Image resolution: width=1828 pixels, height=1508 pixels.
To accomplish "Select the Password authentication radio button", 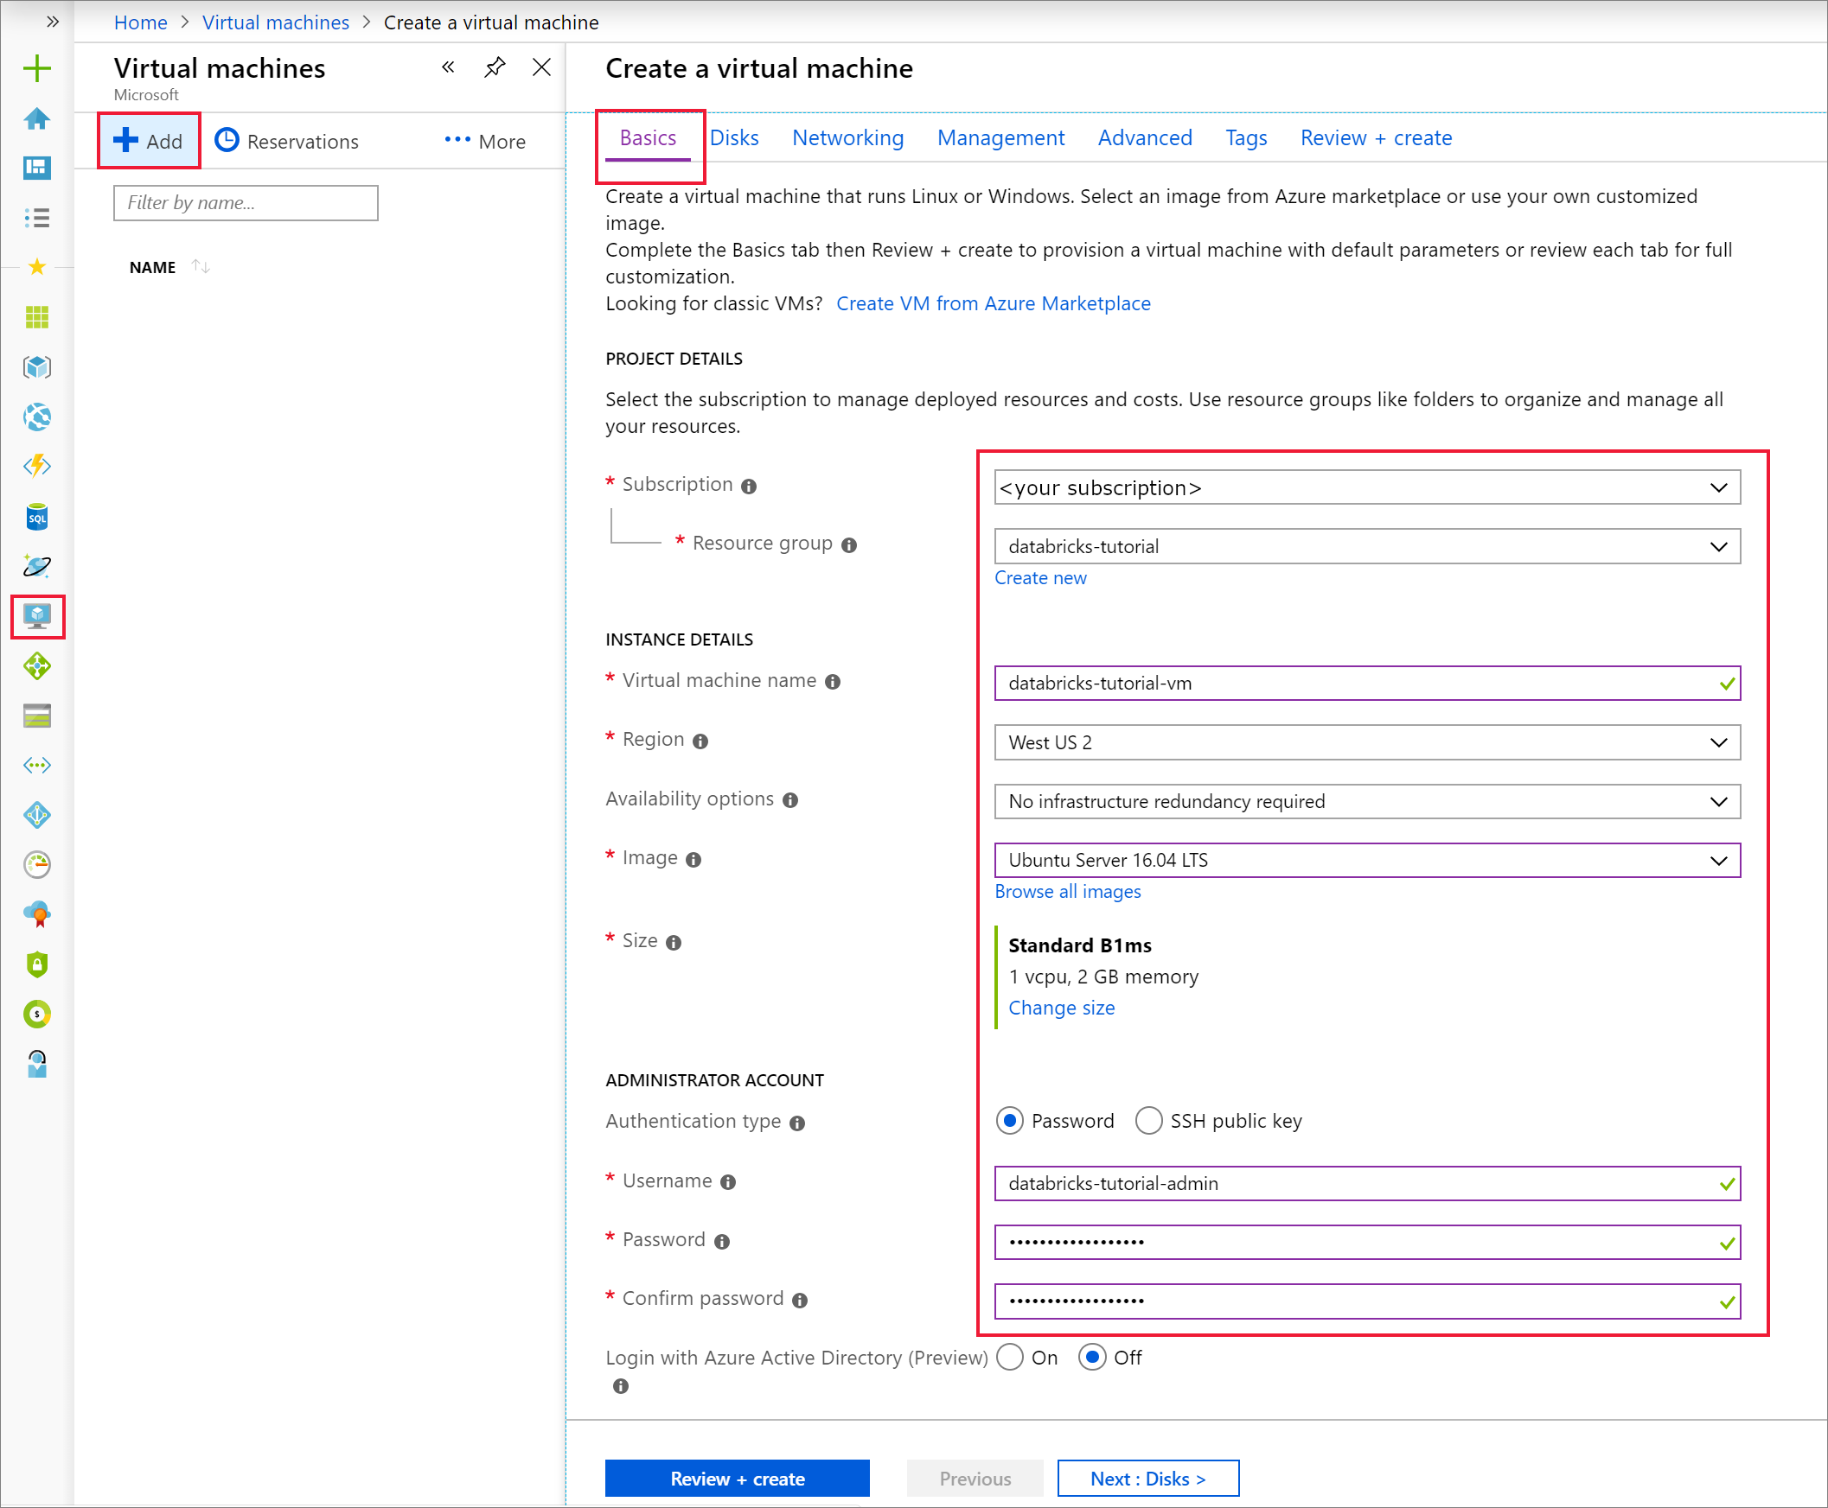I will click(1009, 1121).
